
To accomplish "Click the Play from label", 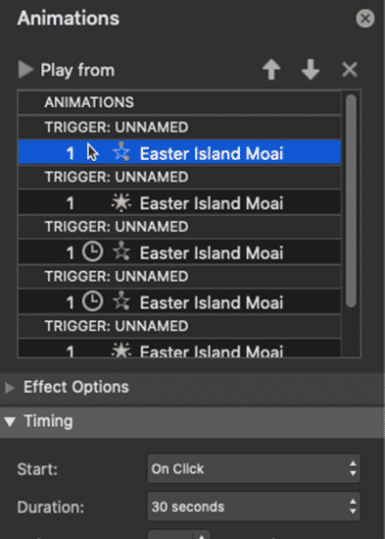I will (x=77, y=70).
